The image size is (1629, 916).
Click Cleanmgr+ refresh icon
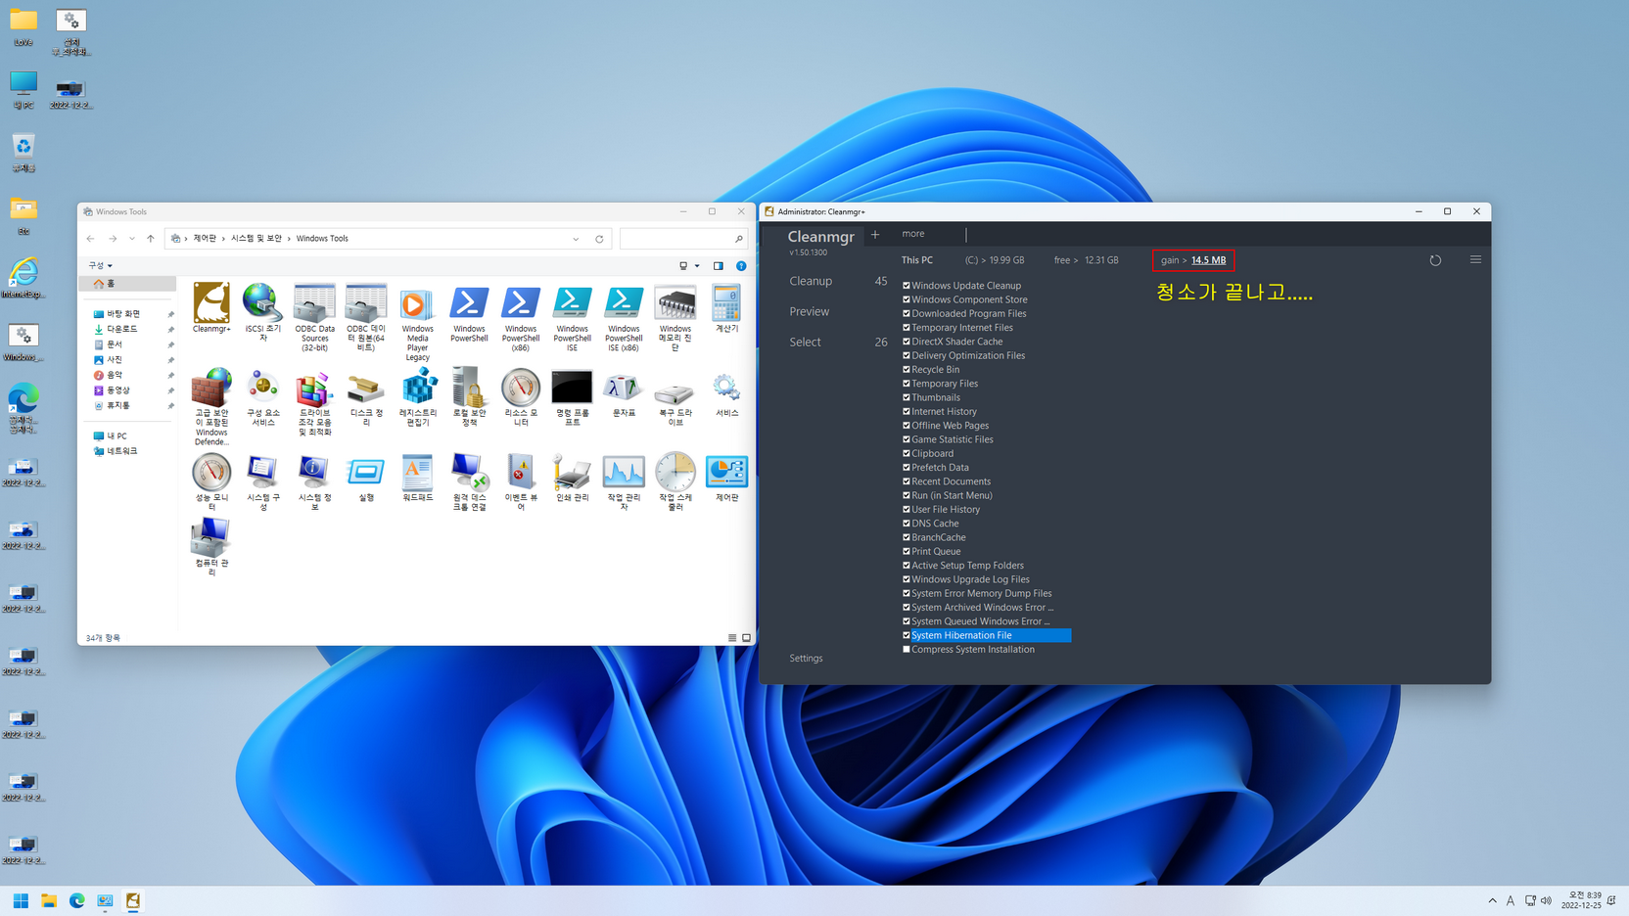(x=1435, y=260)
